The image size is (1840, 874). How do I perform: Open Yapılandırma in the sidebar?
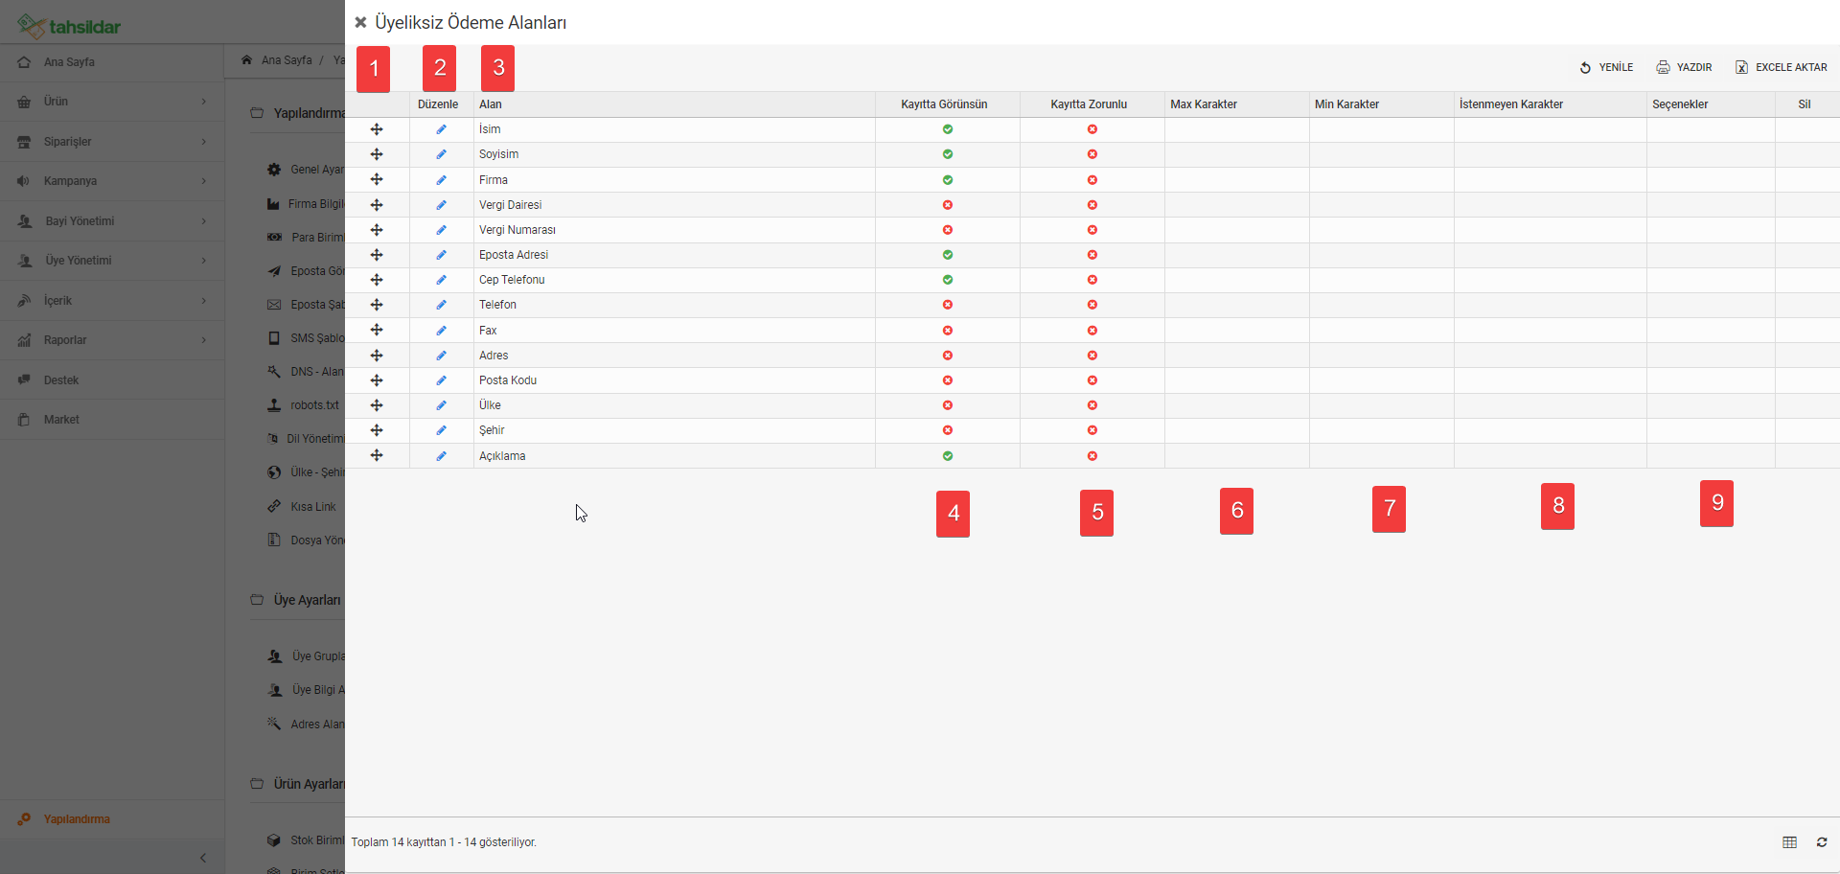(x=112, y=819)
